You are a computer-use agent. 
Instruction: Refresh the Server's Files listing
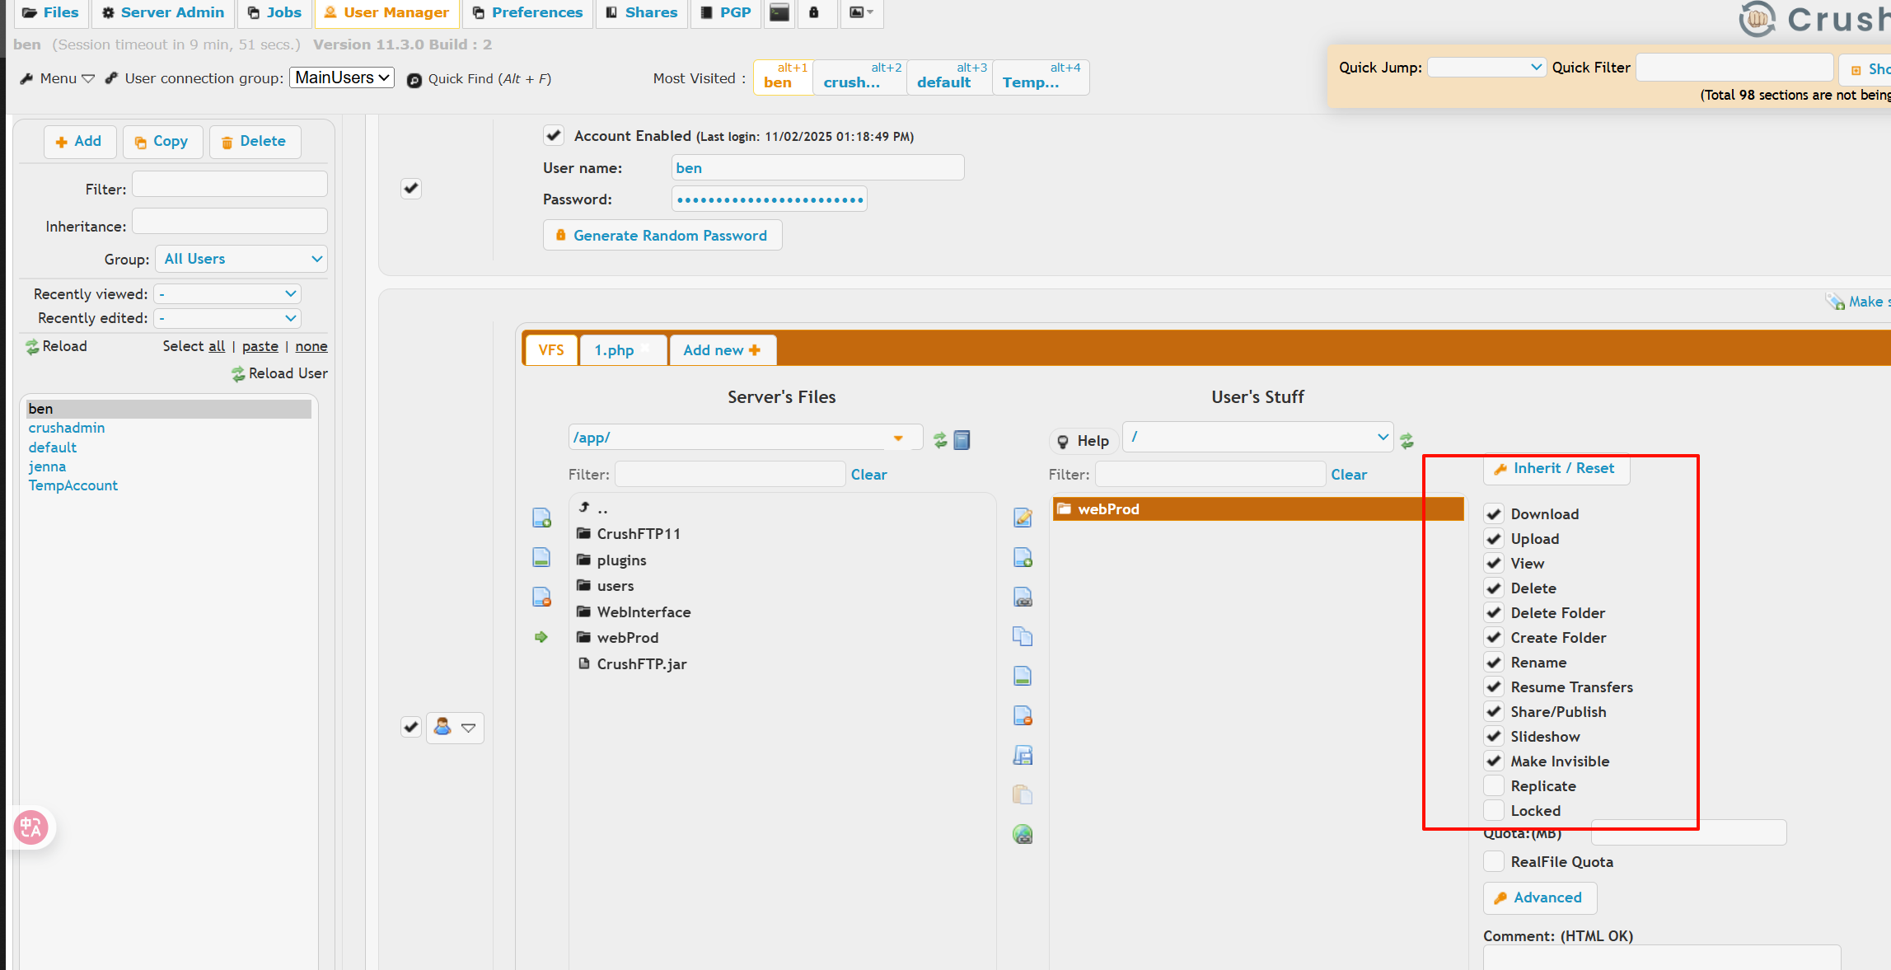940,440
